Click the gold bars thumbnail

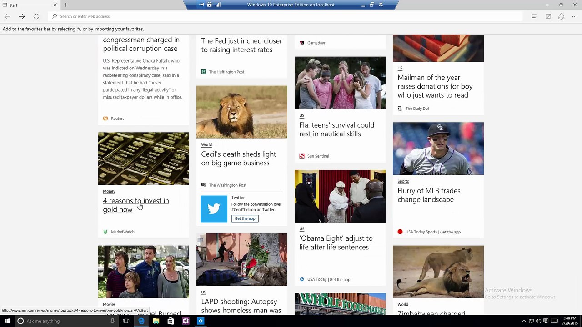click(144, 159)
